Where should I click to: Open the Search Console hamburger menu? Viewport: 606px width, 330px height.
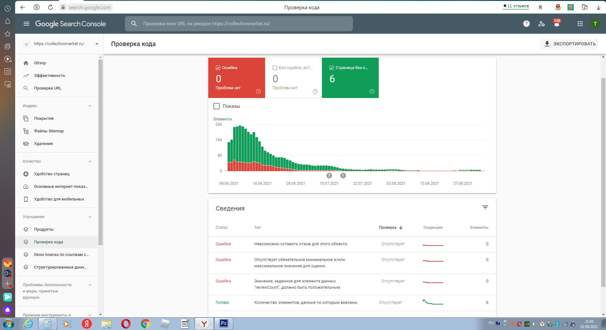tap(27, 24)
